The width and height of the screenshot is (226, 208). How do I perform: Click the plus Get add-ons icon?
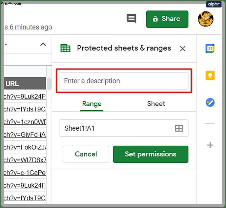click(210, 145)
